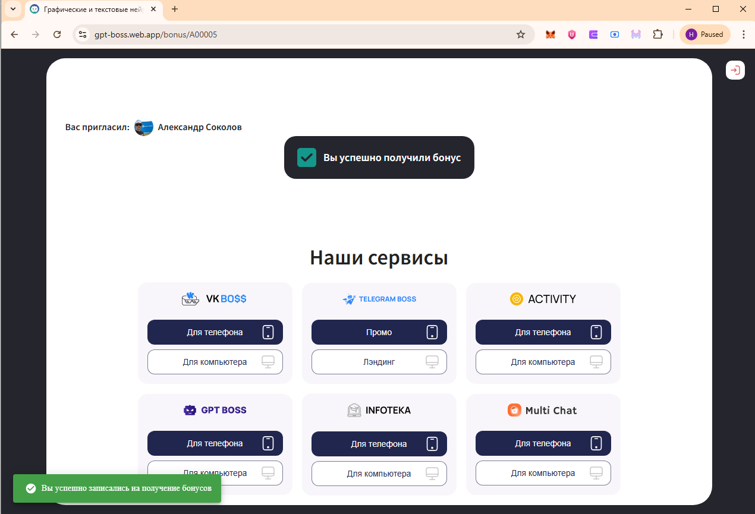Screen dimensions: 755x514
Task: Select the Графические и текстовые tab
Action: click(x=94, y=10)
